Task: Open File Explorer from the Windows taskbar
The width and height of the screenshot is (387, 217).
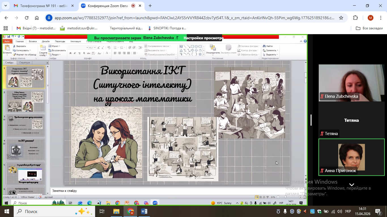Action: tap(116, 211)
